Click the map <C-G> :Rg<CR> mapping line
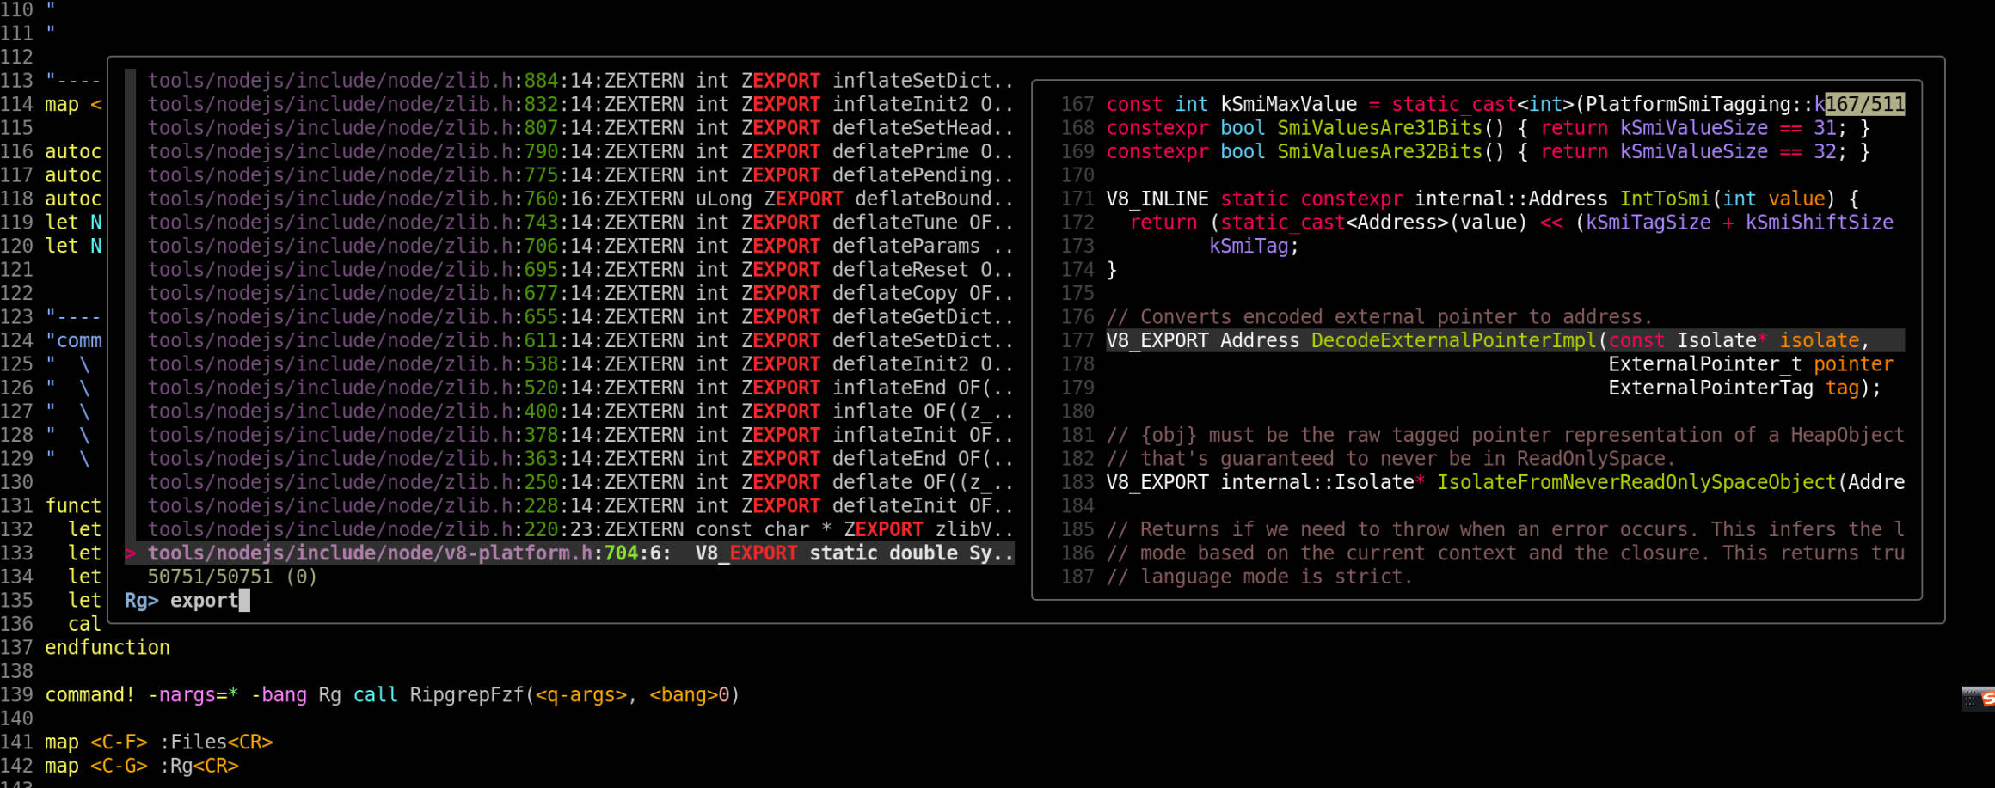1995x788 pixels. (142, 765)
